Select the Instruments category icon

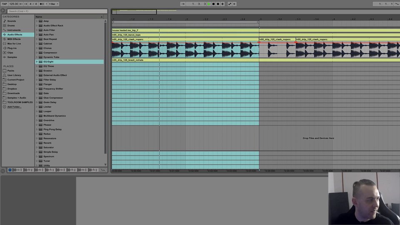tap(4, 30)
